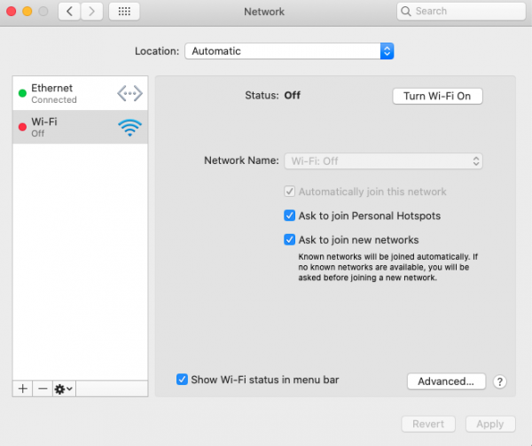
Task: Remove selected service with minus button
Action: pos(43,388)
